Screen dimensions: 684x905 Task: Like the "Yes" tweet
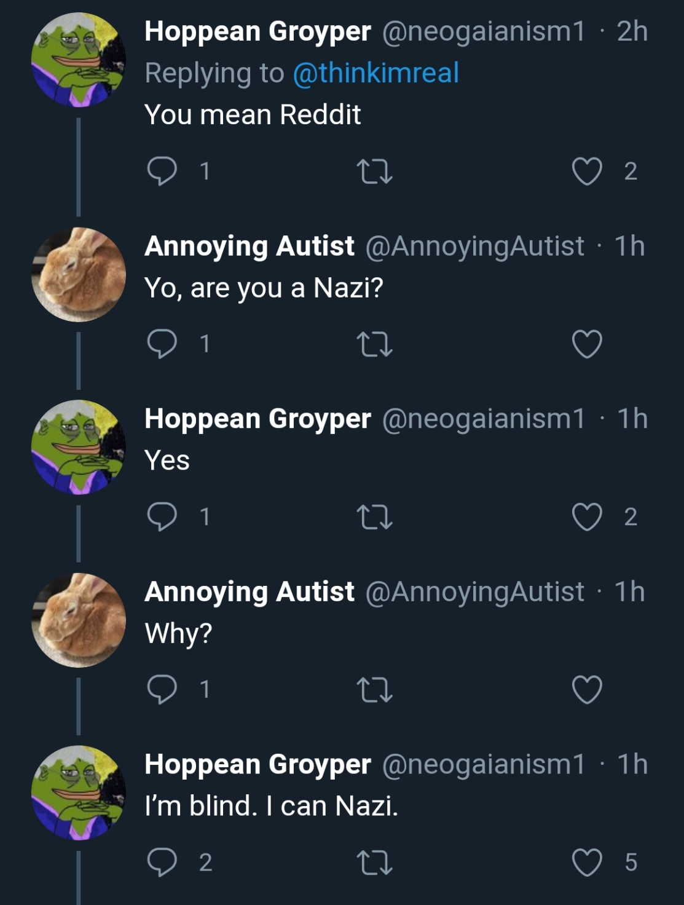pyautogui.click(x=587, y=516)
